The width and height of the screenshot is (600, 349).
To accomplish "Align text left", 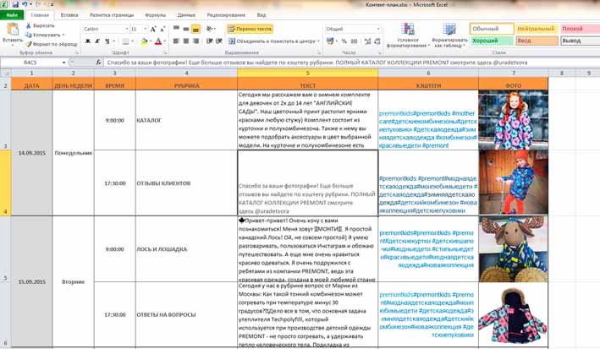I will (x=176, y=41).
